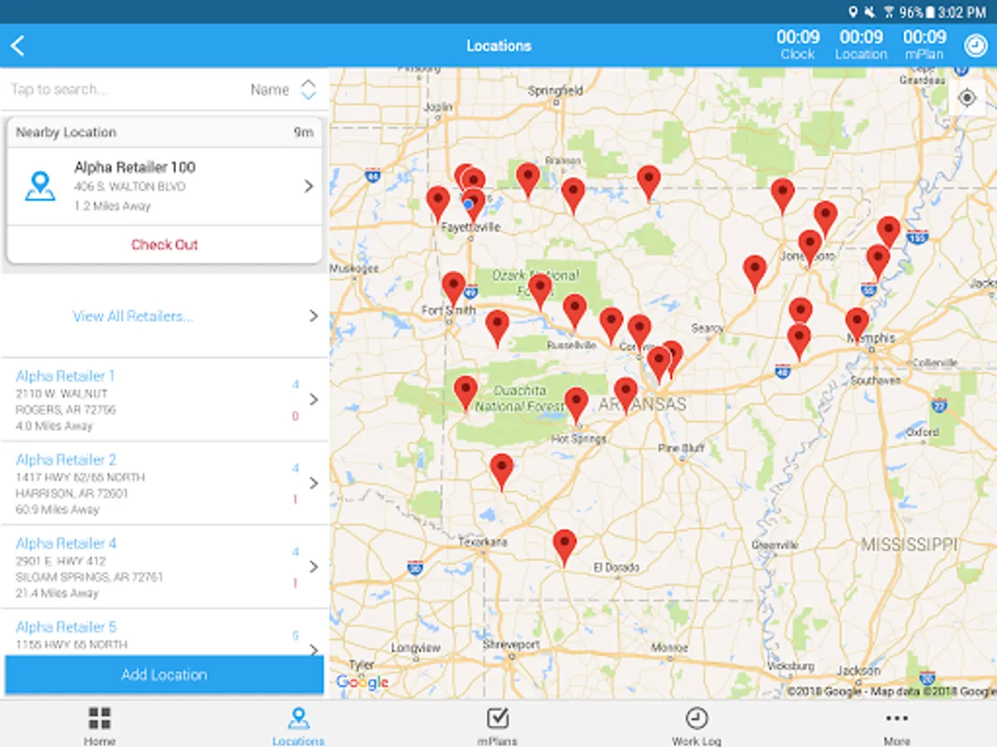Select the Alpha Retailer 100 pin icon
997x747 pixels.
click(40, 186)
